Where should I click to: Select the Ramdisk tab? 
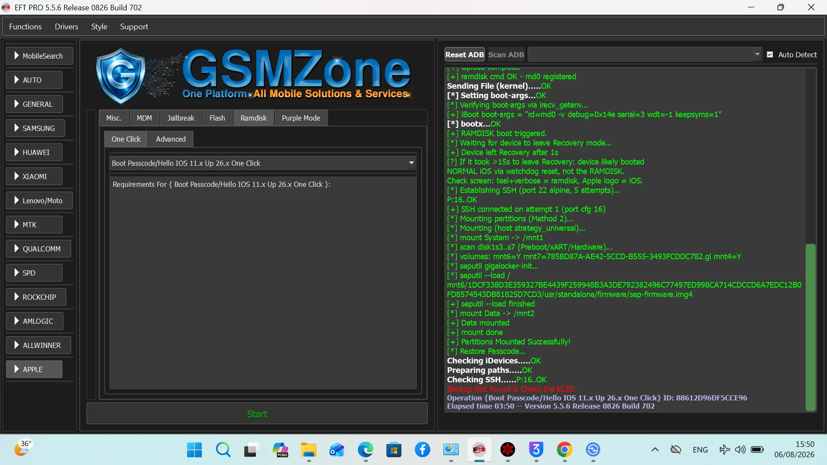click(254, 118)
